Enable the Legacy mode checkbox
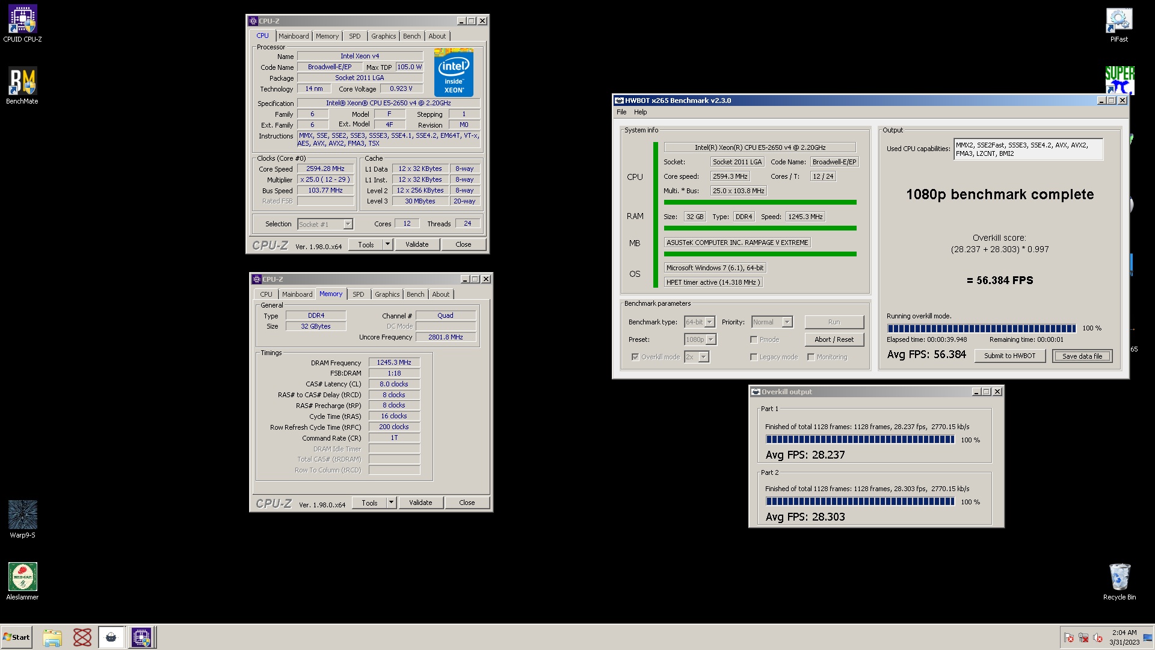Screen dimensions: 1155x650 coord(754,357)
